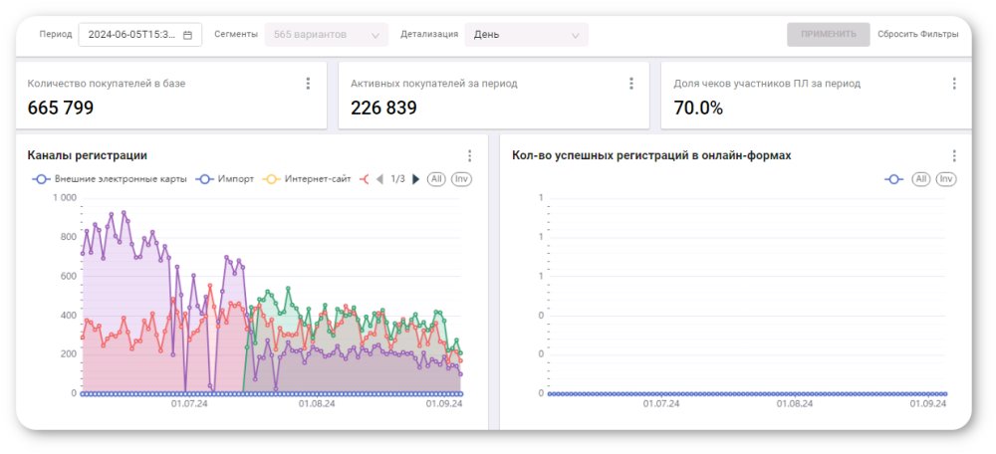Go to next legend page arrow
This screenshot has height=454, width=996.
(x=416, y=179)
